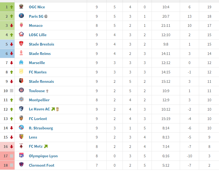The height and width of the screenshot is (172, 219).
Task: Click the FC Nantes club crest
Action: coord(21,72)
